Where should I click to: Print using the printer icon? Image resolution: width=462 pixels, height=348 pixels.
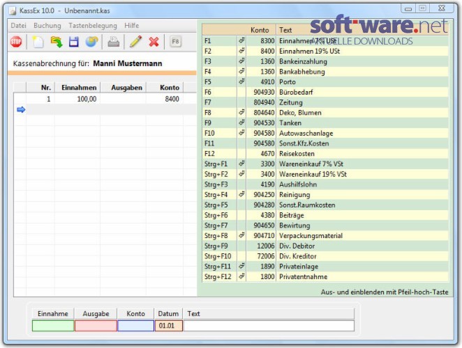point(114,42)
